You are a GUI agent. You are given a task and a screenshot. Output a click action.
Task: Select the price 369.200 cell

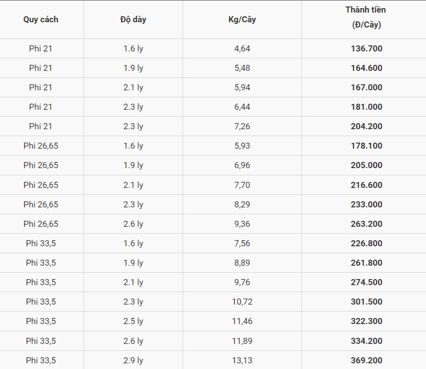[x=366, y=360]
